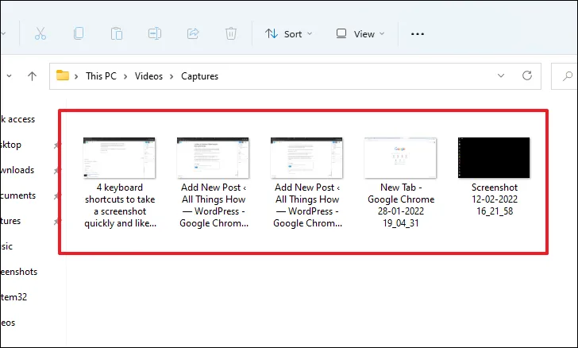Refresh the Captures folder
Screen dimensions: 578x348
click(526, 76)
